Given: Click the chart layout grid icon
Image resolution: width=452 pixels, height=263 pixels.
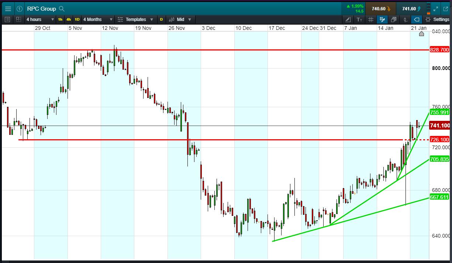Looking at the screenshot, I should pyautogui.click(x=18, y=20).
